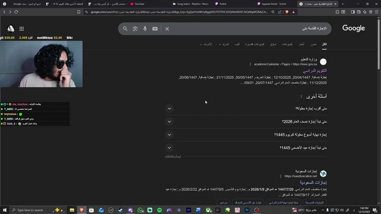Switch to تسوّق shopping tab
The height and width of the screenshot is (214, 381).
click(273, 44)
